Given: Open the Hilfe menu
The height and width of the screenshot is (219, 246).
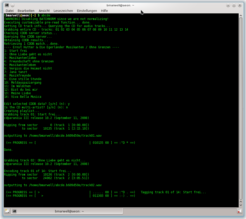Looking at the screenshot, I should [x=104, y=11].
